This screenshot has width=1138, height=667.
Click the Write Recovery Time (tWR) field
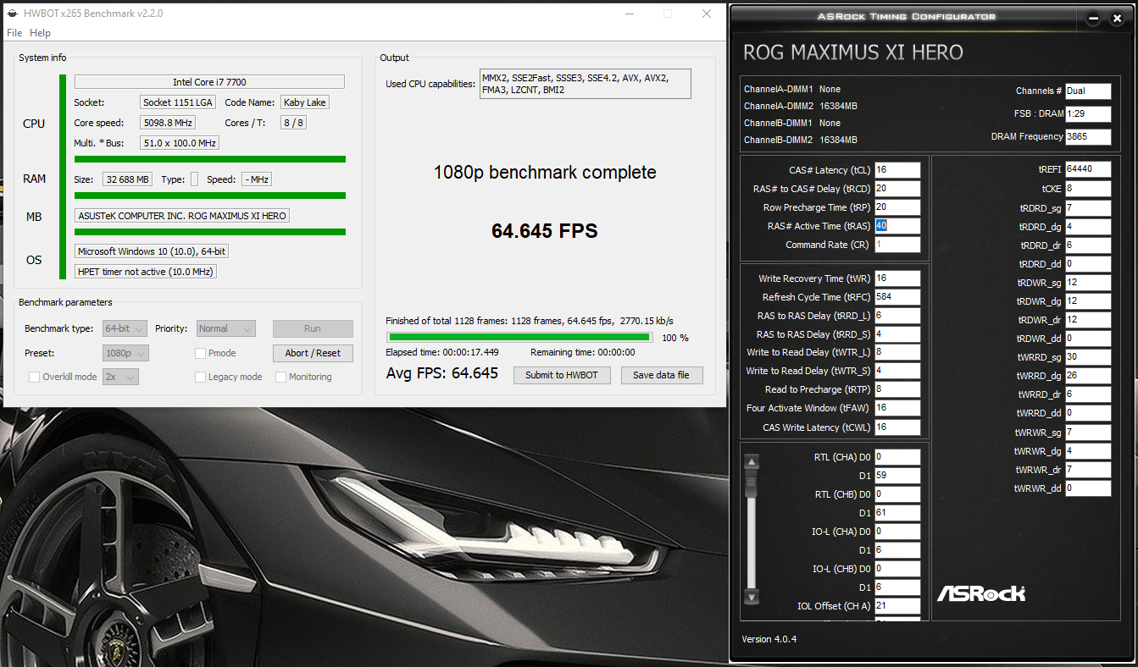tap(897, 278)
